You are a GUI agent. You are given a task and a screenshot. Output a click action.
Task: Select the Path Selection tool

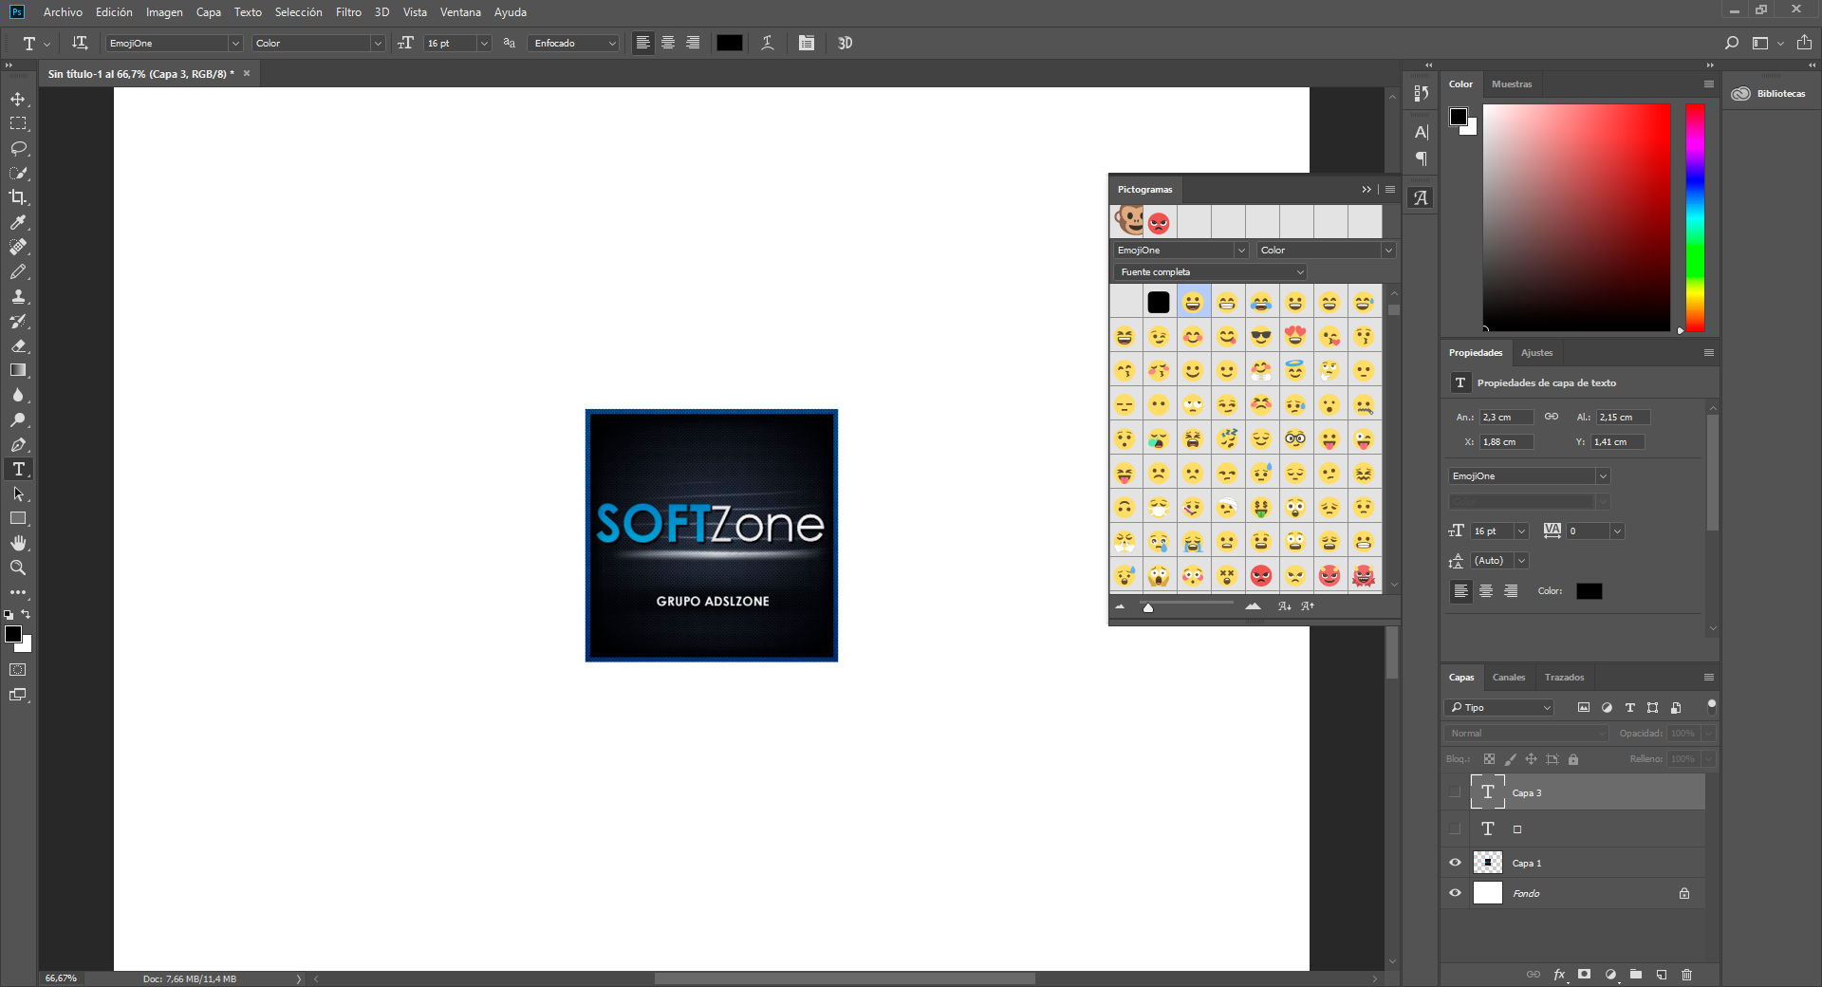pos(18,493)
